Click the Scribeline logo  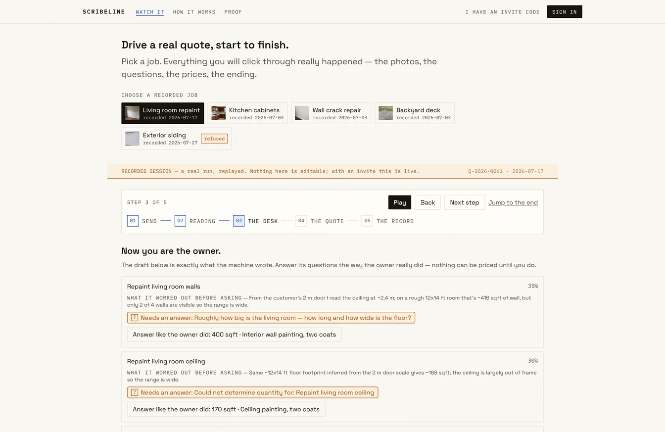pyautogui.click(x=104, y=12)
